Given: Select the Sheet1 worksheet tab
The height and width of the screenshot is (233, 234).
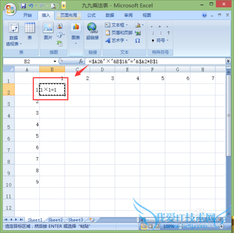Looking at the screenshot, I should [35, 220].
